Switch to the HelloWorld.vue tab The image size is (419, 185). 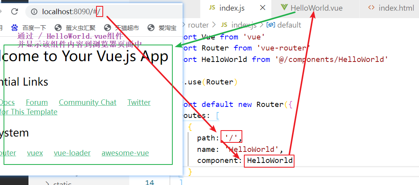311,8
